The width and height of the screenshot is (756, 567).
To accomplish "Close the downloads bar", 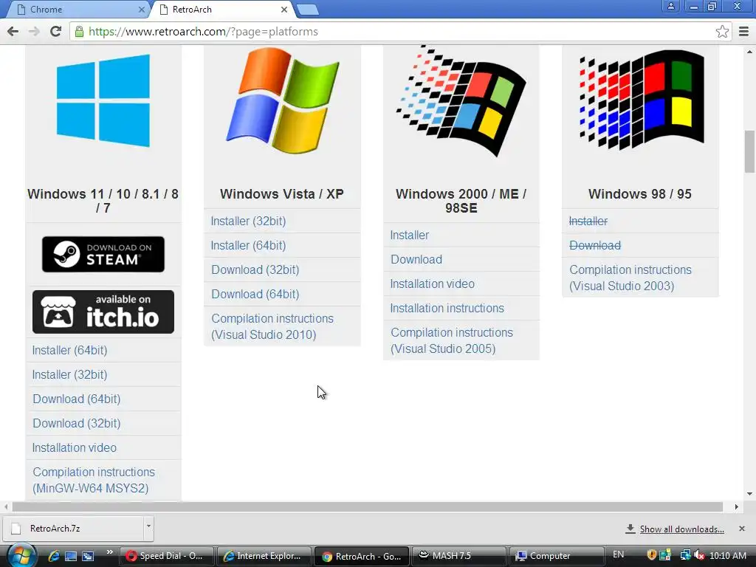I will [x=742, y=529].
